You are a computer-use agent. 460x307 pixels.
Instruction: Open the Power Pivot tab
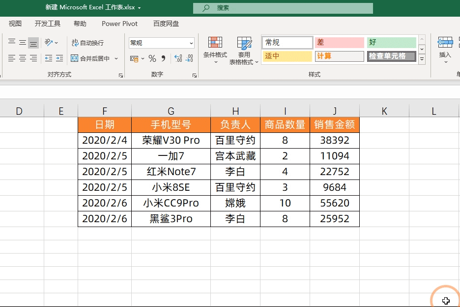point(119,24)
